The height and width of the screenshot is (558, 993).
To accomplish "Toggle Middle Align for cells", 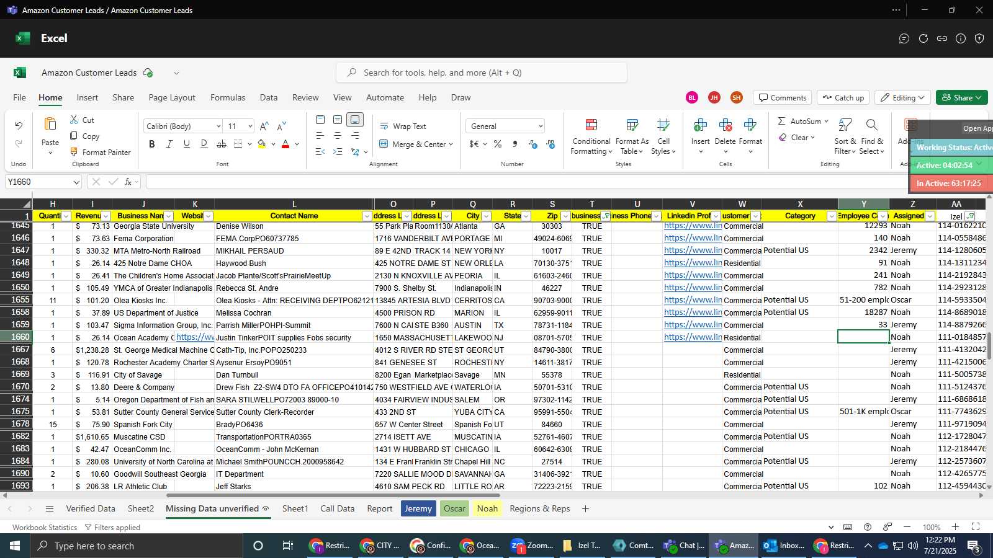I will tap(338, 120).
